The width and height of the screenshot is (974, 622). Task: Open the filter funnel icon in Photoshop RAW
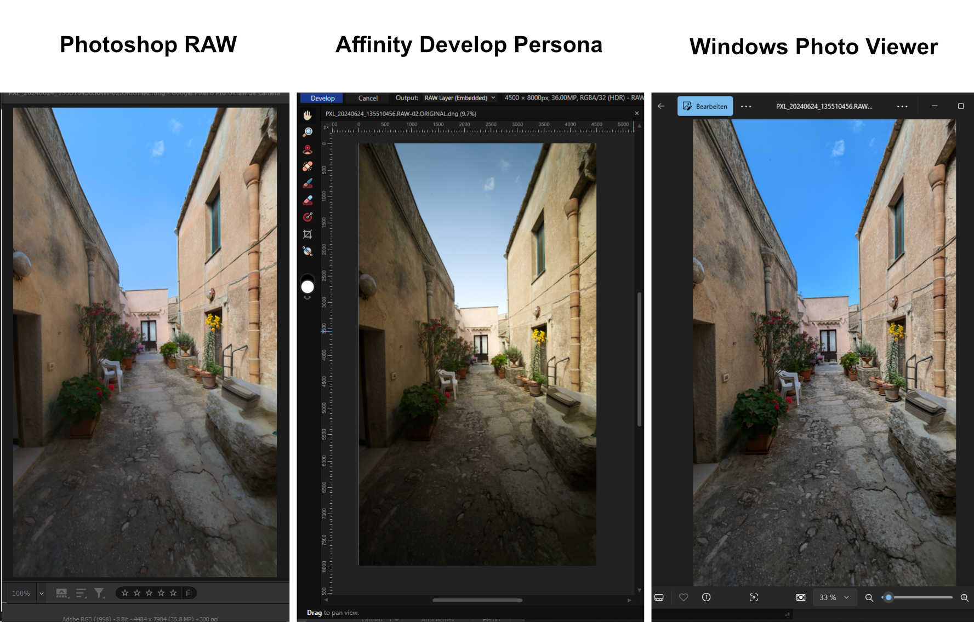pyautogui.click(x=99, y=593)
